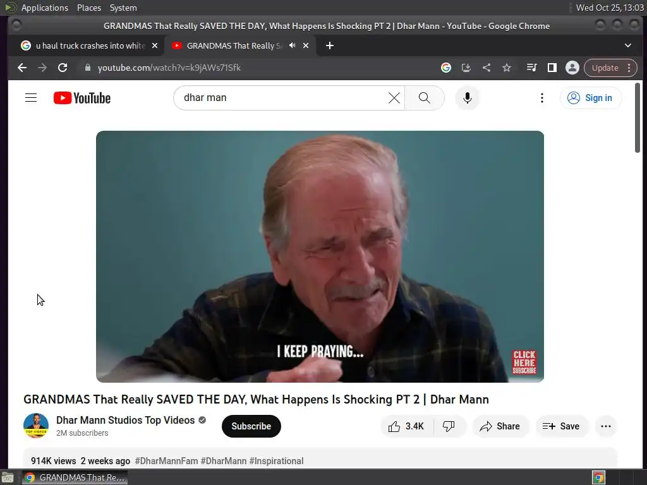
Task: Open Dhar Mann Studios Top Videos channel link
Action: [126, 420]
